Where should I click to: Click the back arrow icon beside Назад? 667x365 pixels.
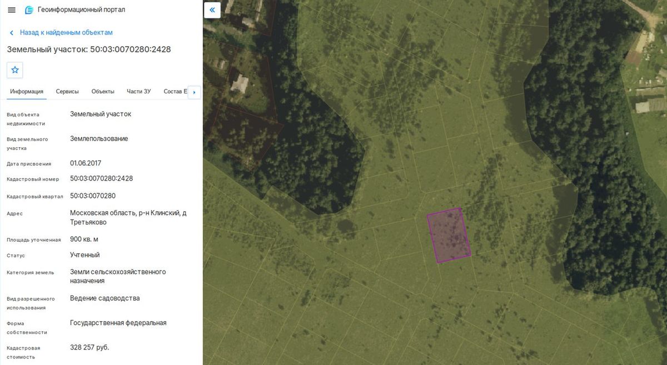tap(11, 33)
